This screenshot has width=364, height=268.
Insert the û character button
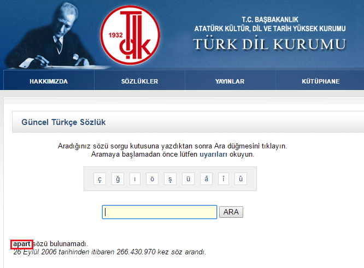240,178
